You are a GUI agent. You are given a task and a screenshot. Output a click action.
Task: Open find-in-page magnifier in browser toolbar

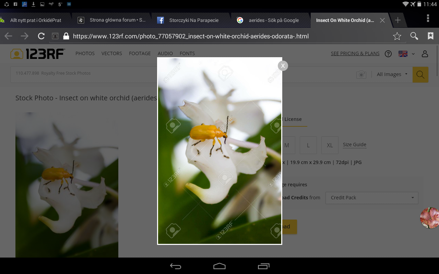[x=414, y=36]
